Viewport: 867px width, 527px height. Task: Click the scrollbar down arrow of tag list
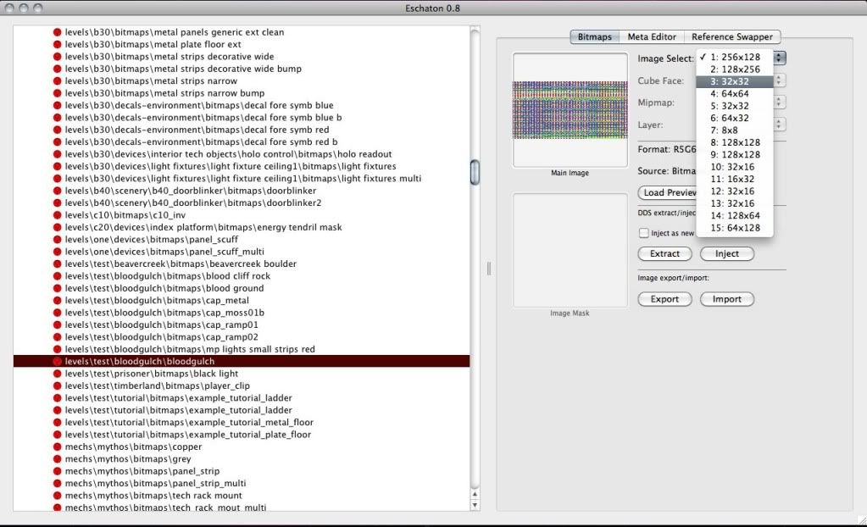point(475,505)
